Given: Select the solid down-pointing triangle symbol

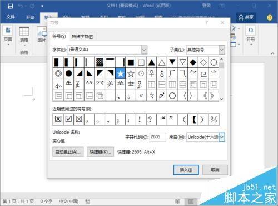Looking at the screenshot, I should click(172, 62).
